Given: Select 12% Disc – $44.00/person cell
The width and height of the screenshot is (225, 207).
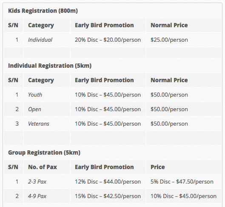Looking at the screenshot, I should click(108, 182).
